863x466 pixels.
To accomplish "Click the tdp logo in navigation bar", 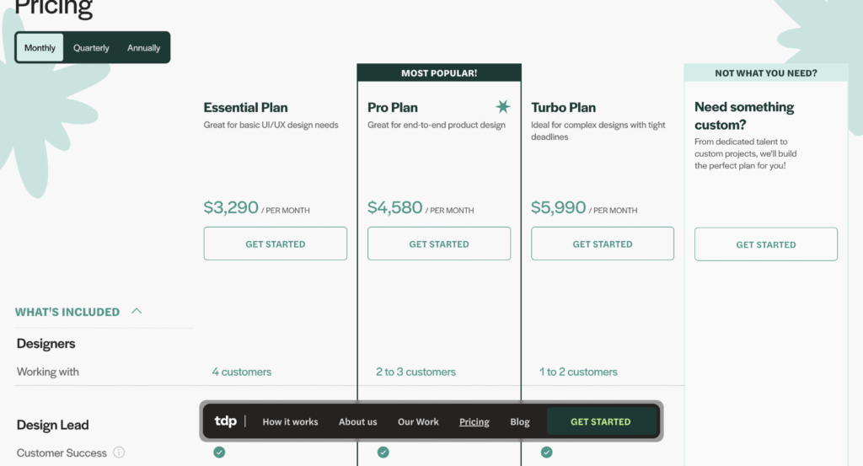I will (x=225, y=420).
